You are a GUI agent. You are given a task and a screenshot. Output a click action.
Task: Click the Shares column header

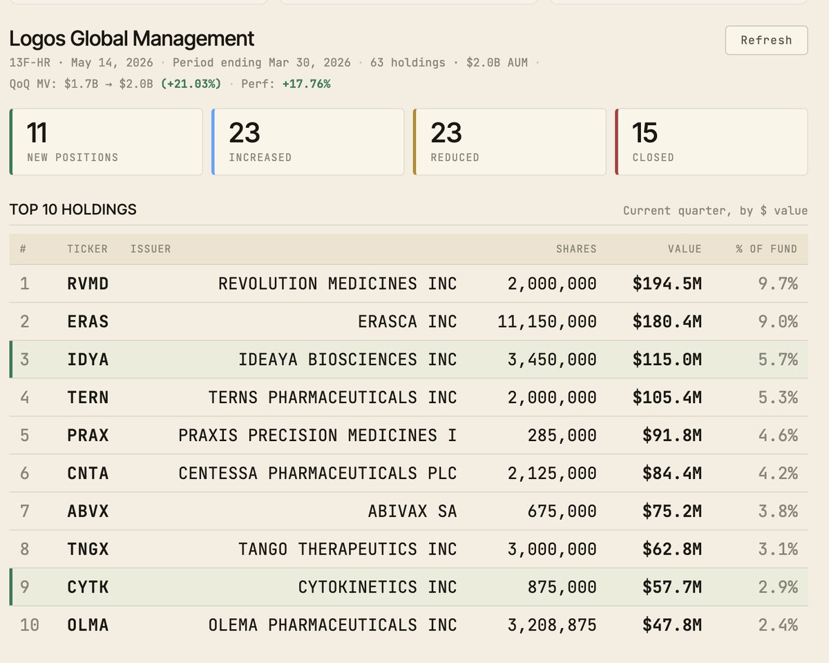pyautogui.click(x=576, y=249)
